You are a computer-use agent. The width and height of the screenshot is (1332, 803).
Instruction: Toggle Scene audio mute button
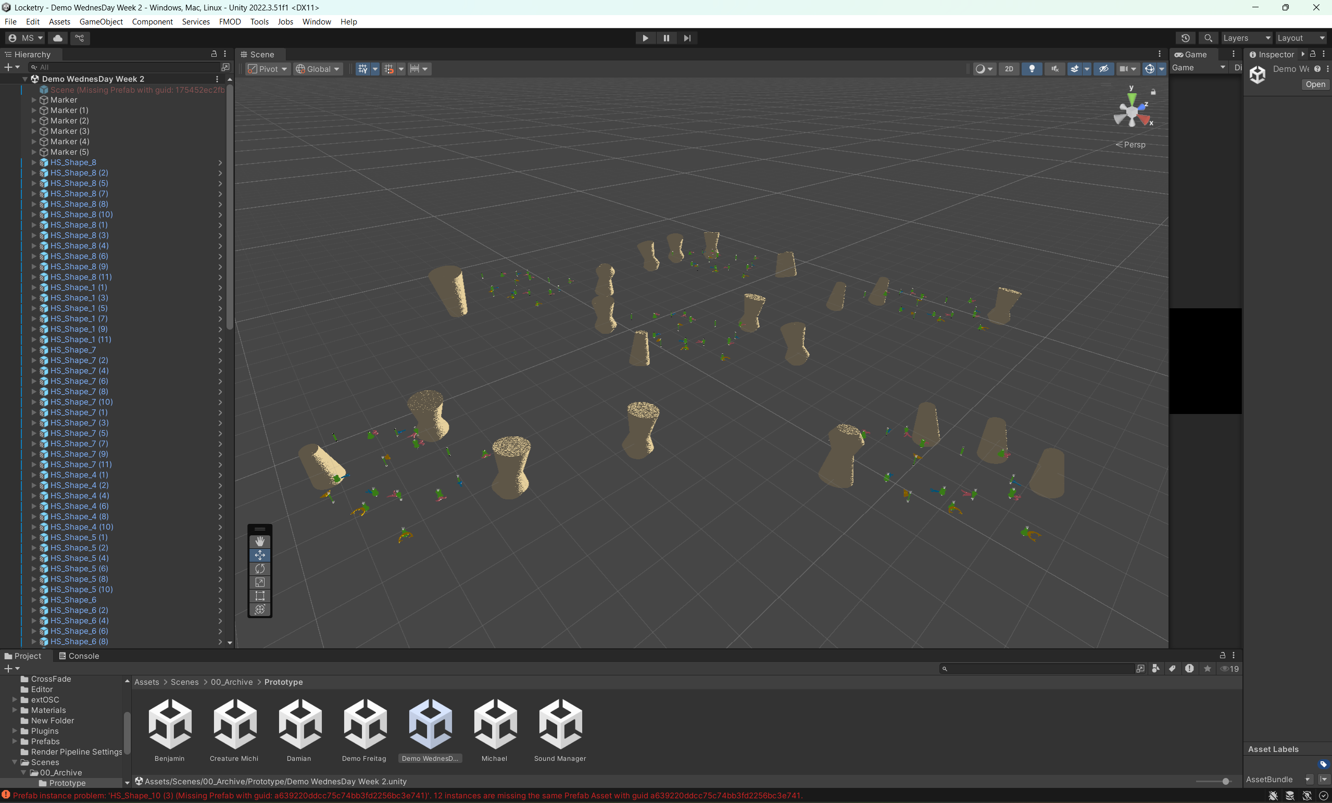[1054, 69]
